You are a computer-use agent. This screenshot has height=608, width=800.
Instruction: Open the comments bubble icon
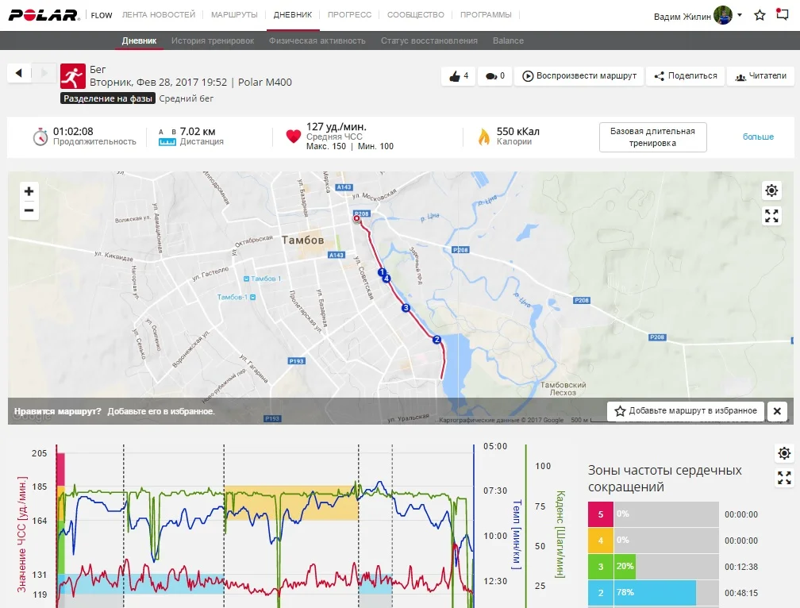(491, 76)
